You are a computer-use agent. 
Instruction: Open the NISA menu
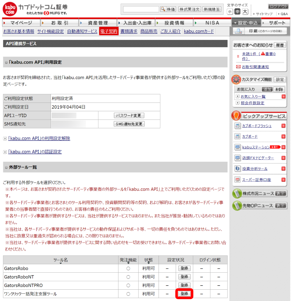click(212, 23)
